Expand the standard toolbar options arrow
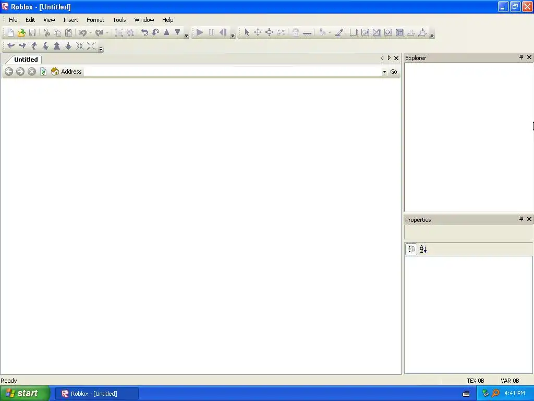Screen dimensions: 534x401 pos(186,35)
